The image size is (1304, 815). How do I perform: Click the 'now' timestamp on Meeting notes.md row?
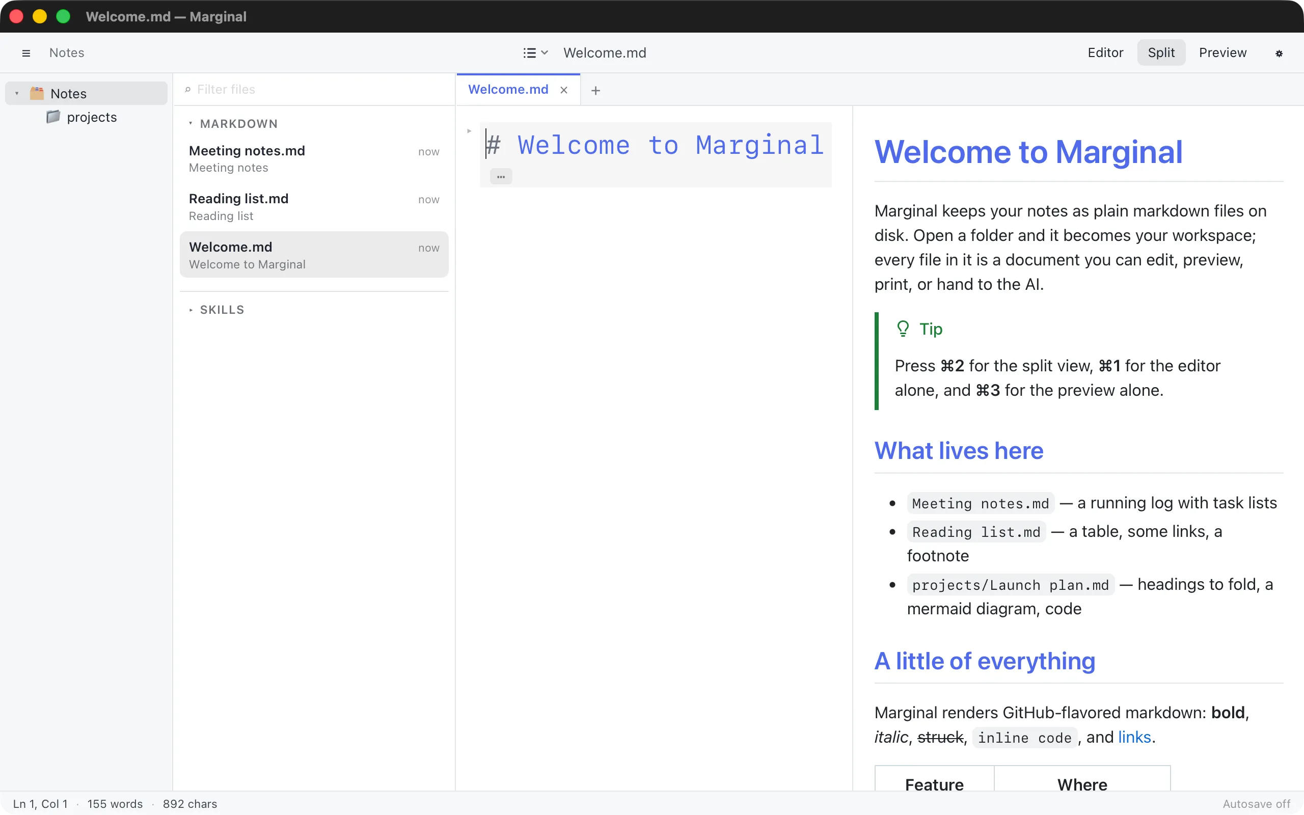[429, 152]
